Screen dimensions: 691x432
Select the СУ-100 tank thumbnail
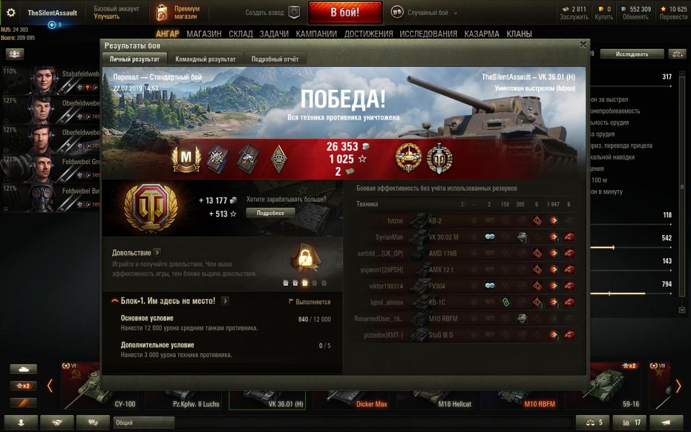click(101, 386)
